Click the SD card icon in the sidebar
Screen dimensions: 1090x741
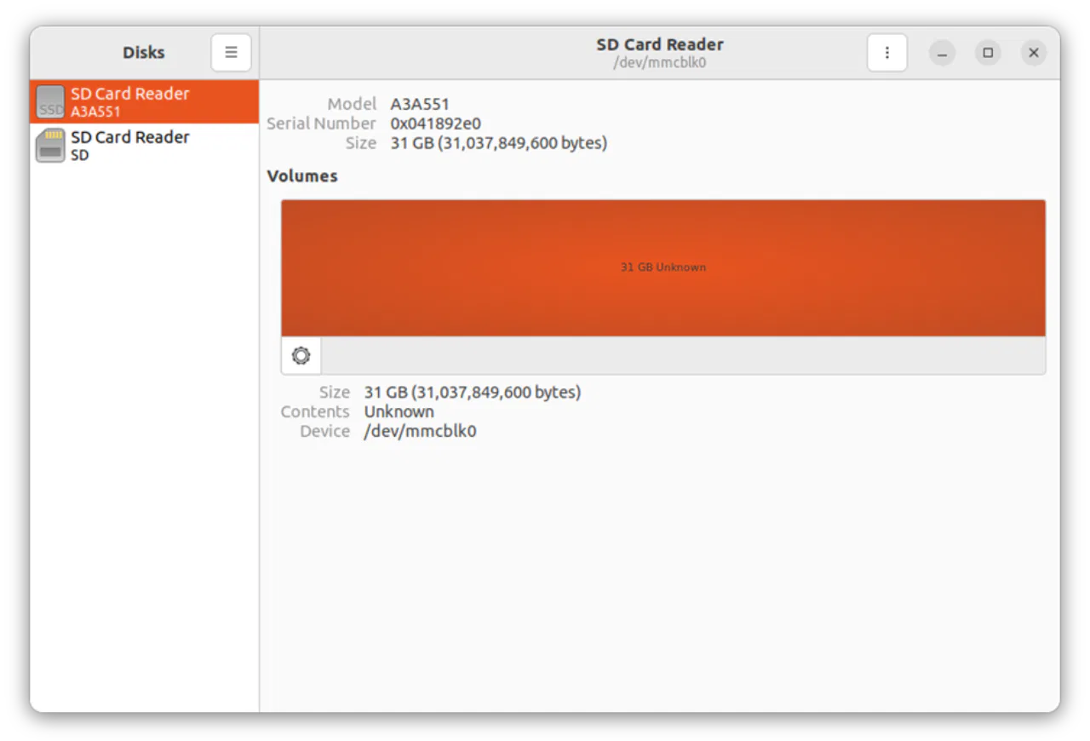coord(50,145)
